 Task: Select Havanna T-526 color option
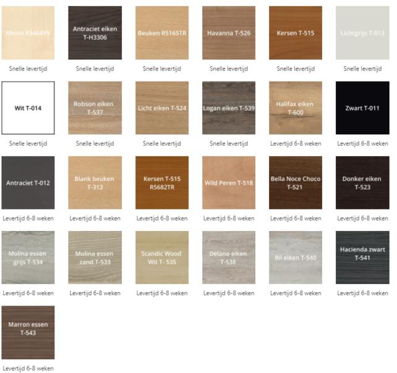[x=228, y=33]
